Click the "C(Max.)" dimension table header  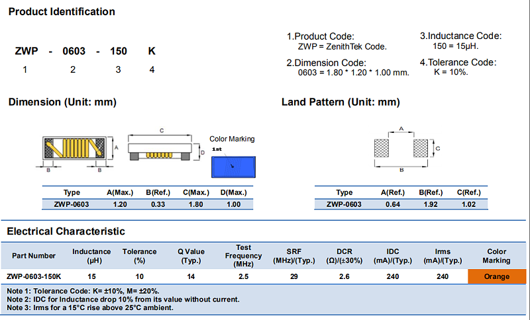tap(196, 193)
